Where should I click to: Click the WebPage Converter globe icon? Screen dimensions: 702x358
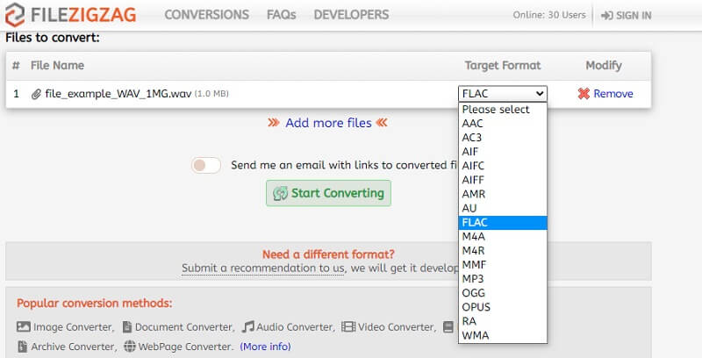[x=130, y=347]
